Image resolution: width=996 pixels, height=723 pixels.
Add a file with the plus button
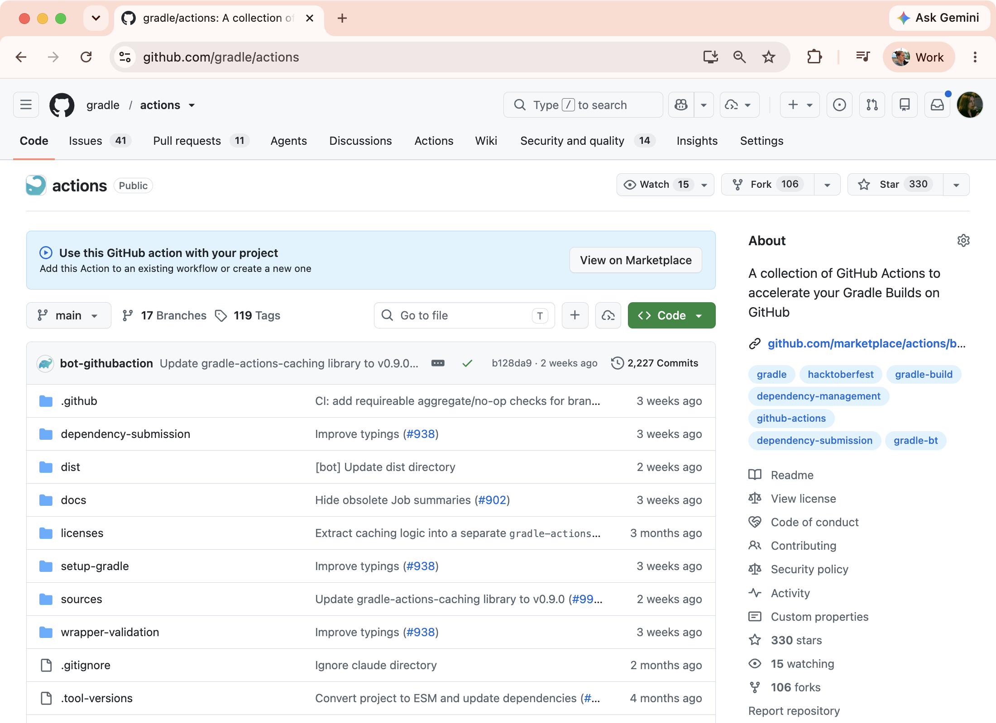tap(575, 315)
